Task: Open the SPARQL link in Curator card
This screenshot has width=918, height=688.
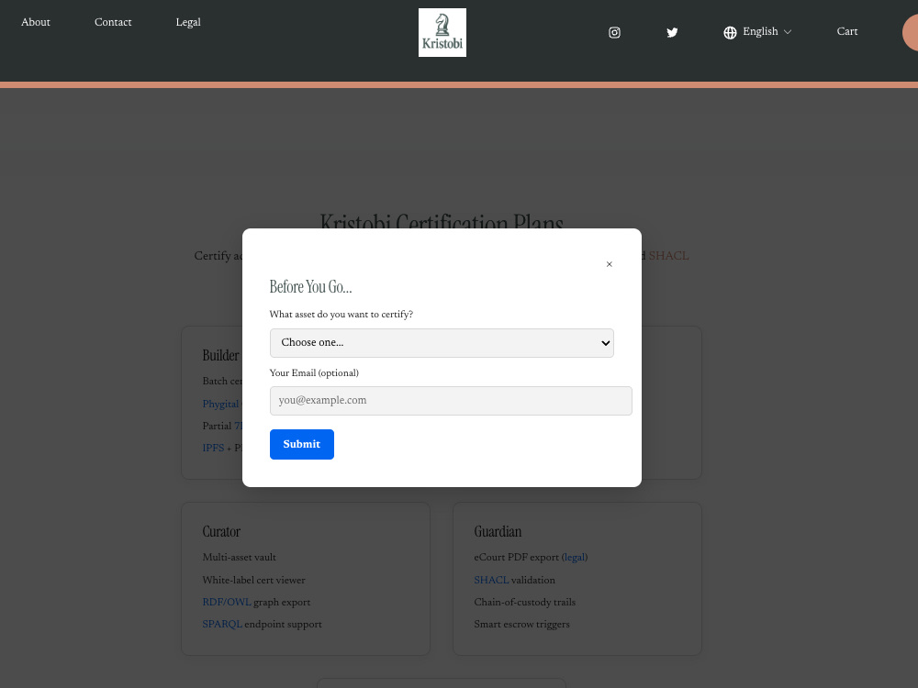Action: pyautogui.click(x=222, y=624)
